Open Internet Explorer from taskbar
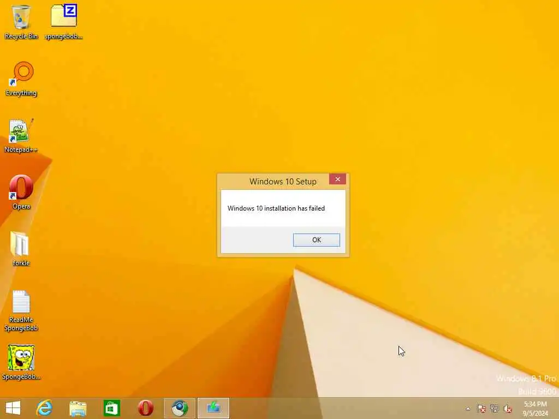Screen dimensions: 559x419 click(45, 408)
